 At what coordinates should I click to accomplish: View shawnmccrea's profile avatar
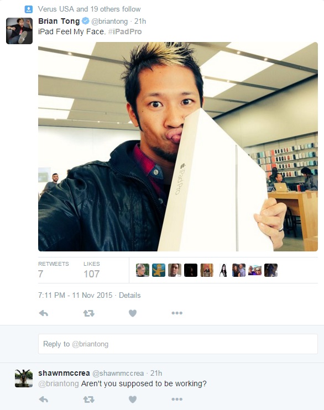coord(24,379)
